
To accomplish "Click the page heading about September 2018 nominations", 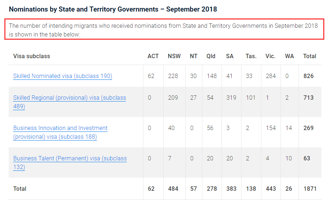I will [113, 9].
